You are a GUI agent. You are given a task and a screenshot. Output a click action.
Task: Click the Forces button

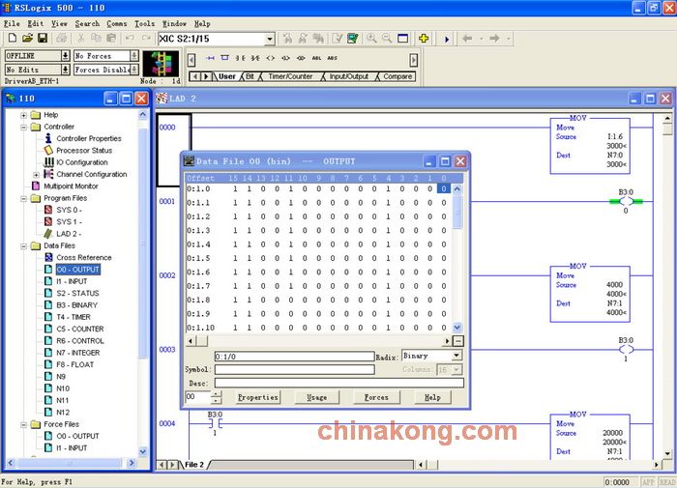click(376, 397)
